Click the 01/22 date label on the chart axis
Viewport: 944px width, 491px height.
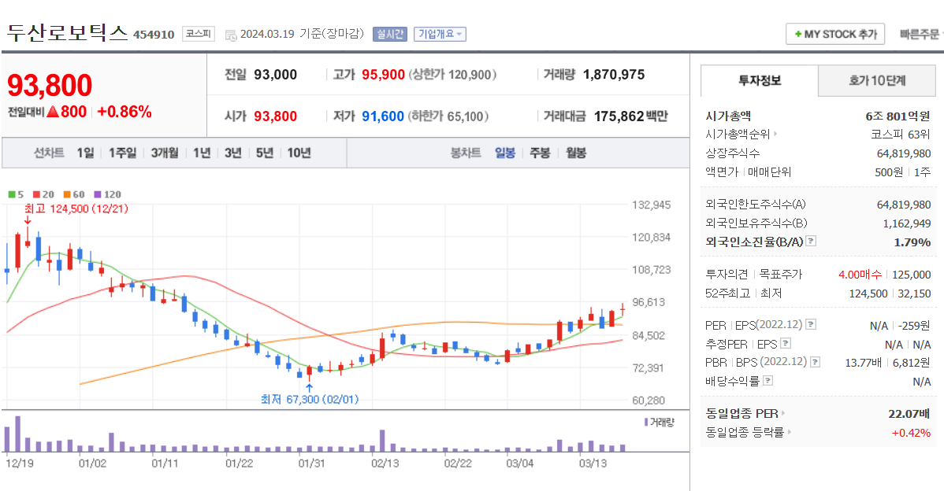pyautogui.click(x=239, y=463)
